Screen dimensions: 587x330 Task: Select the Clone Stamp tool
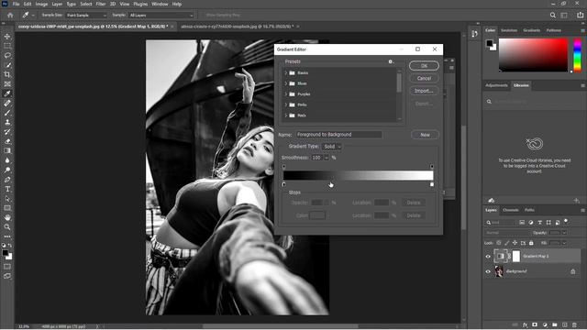point(7,122)
